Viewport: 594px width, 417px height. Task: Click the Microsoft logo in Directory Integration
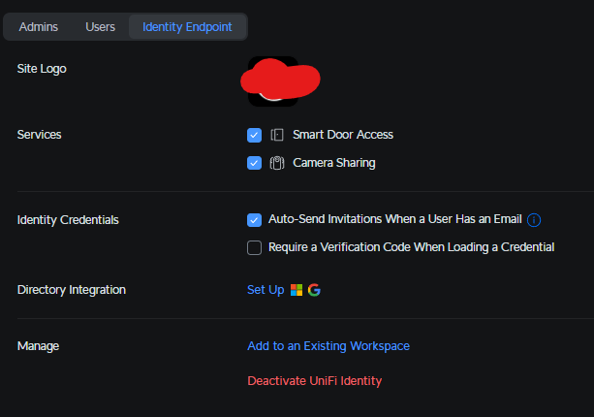(297, 290)
